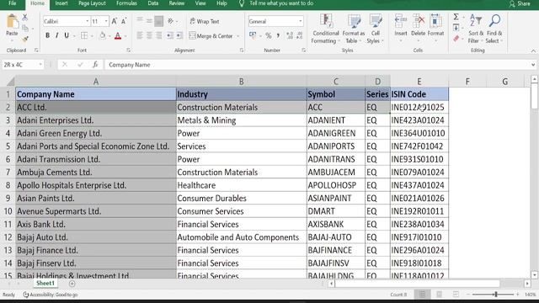
Task: Click the Top Align icon
Action: (x=140, y=20)
